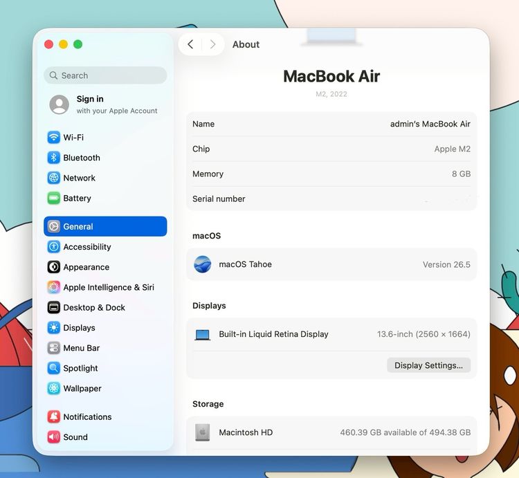Click the macOS Tahoe logo icon

(203, 264)
